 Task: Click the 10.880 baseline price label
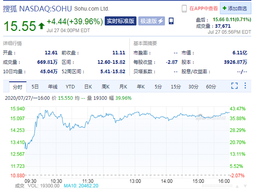(x=17, y=176)
